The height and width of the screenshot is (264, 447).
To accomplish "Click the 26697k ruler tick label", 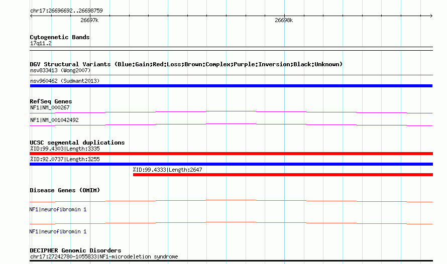I will point(89,20).
